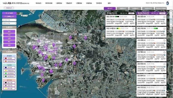The width and height of the screenshot is (173, 98).
Task: Click the 포도스마트팜 logo in header
Action: pyautogui.click(x=16, y=3)
